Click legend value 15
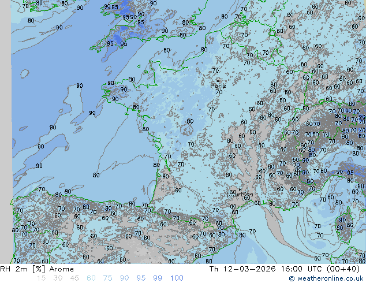The image size is (366, 283). (41, 278)
